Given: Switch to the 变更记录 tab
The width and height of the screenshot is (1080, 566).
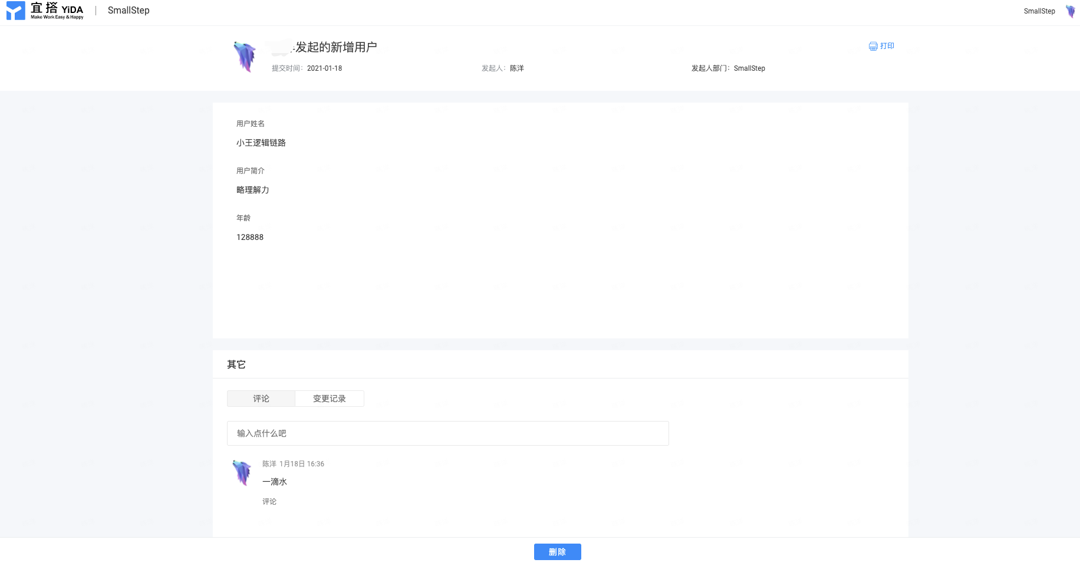Looking at the screenshot, I should [x=330, y=399].
